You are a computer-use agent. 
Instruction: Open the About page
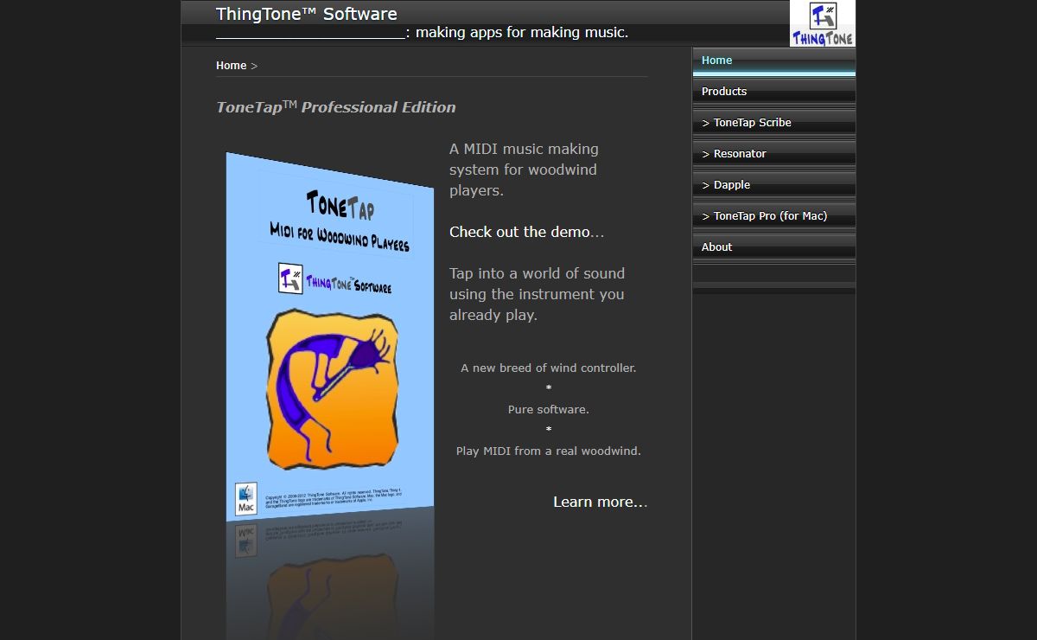[x=774, y=247]
